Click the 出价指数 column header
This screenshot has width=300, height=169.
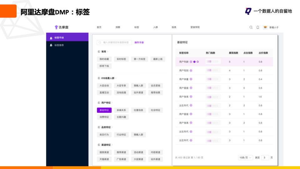click(263, 53)
